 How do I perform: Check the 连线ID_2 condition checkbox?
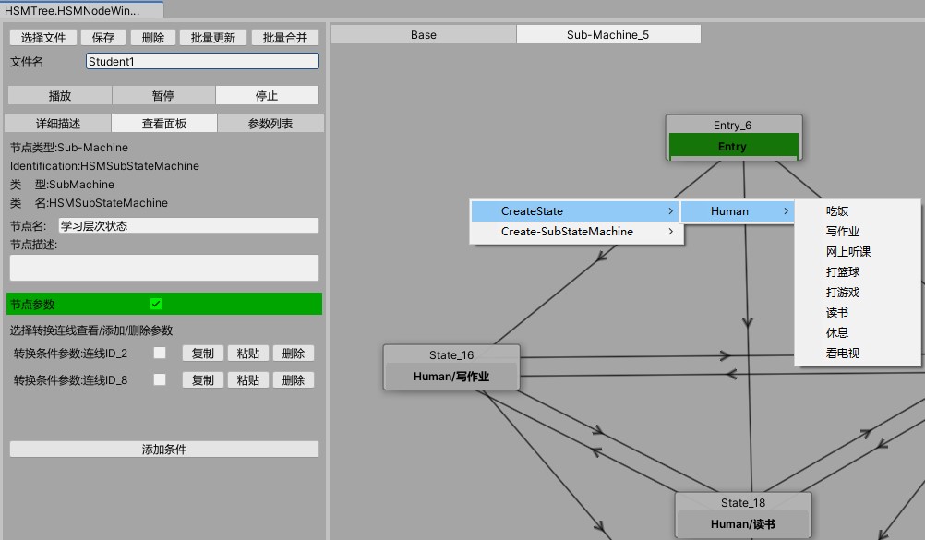(160, 353)
